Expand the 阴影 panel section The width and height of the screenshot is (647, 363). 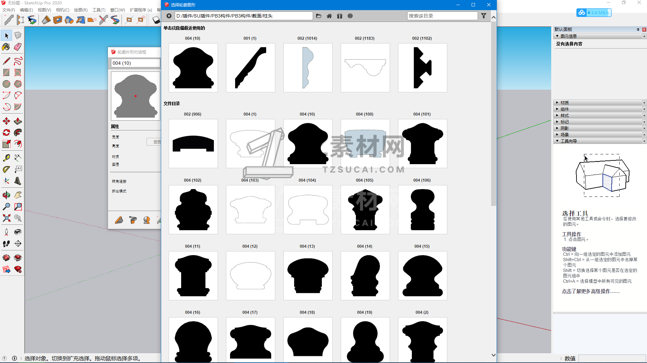pos(564,128)
